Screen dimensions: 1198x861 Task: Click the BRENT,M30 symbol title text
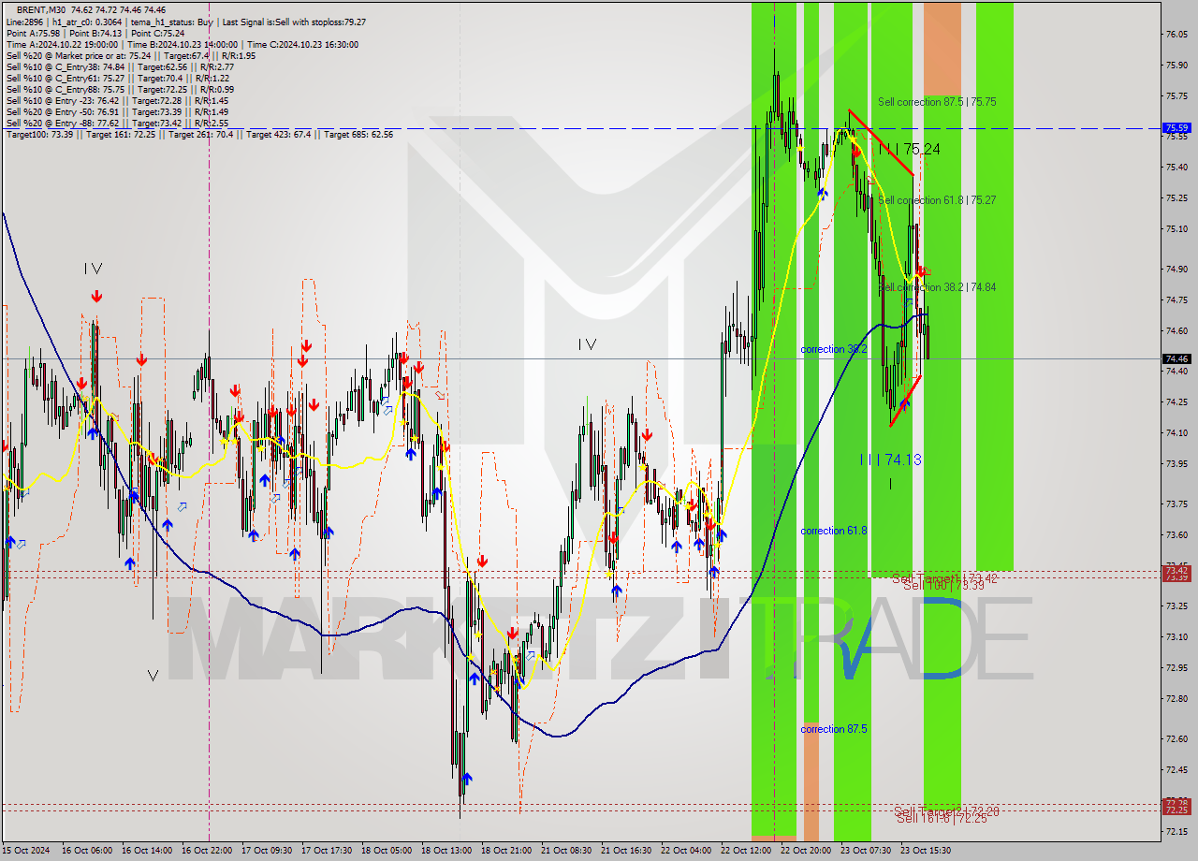tap(43, 9)
